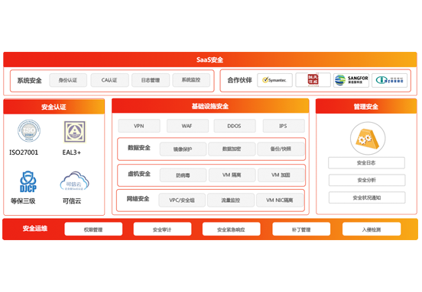Click the 基础设施安全 section header
This screenshot has height=292, width=422.
[210, 106]
